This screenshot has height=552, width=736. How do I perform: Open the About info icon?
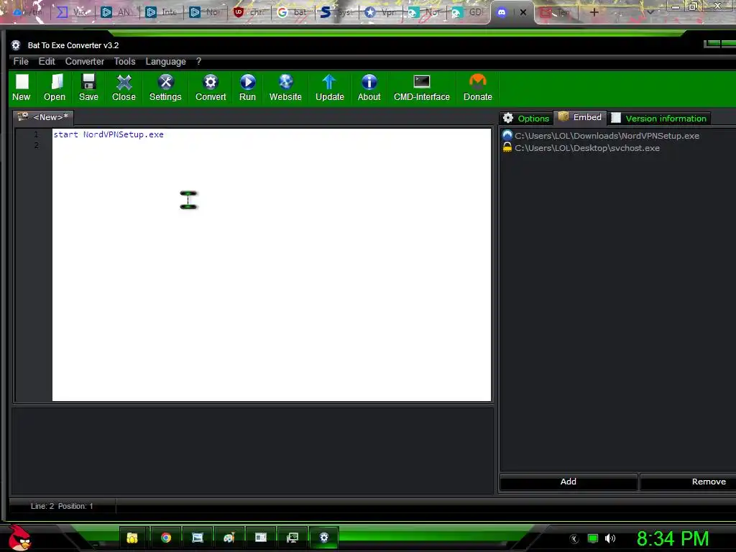click(x=369, y=87)
